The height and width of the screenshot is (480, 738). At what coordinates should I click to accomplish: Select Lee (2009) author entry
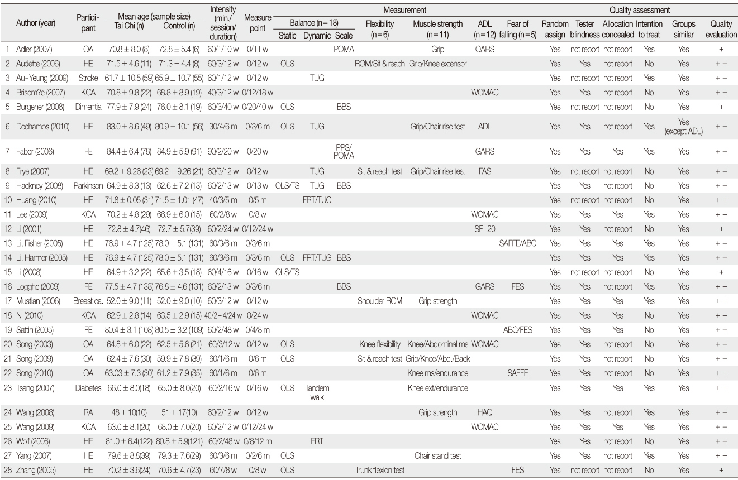pos(32,215)
